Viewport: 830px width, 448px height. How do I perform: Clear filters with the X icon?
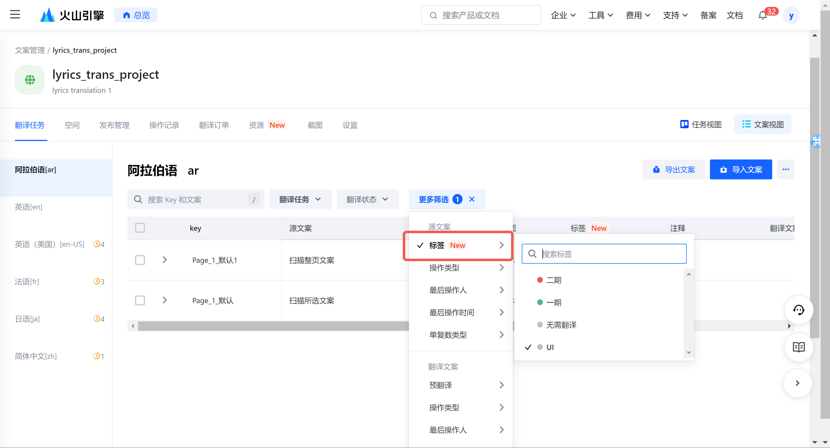click(x=472, y=199)
